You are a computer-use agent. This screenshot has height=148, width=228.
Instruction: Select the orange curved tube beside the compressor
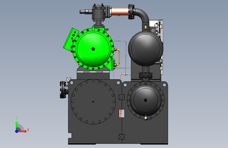point(118,57)
